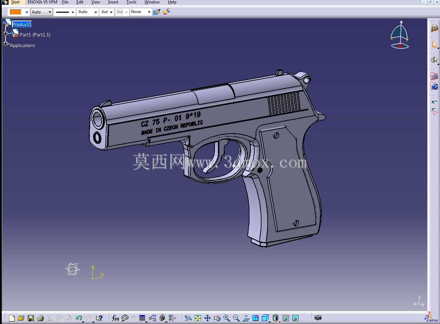Screen dimensions: 440x324
Task: Activate the Normal View tool
Action: pyautogui.click(x=246, y=318)
